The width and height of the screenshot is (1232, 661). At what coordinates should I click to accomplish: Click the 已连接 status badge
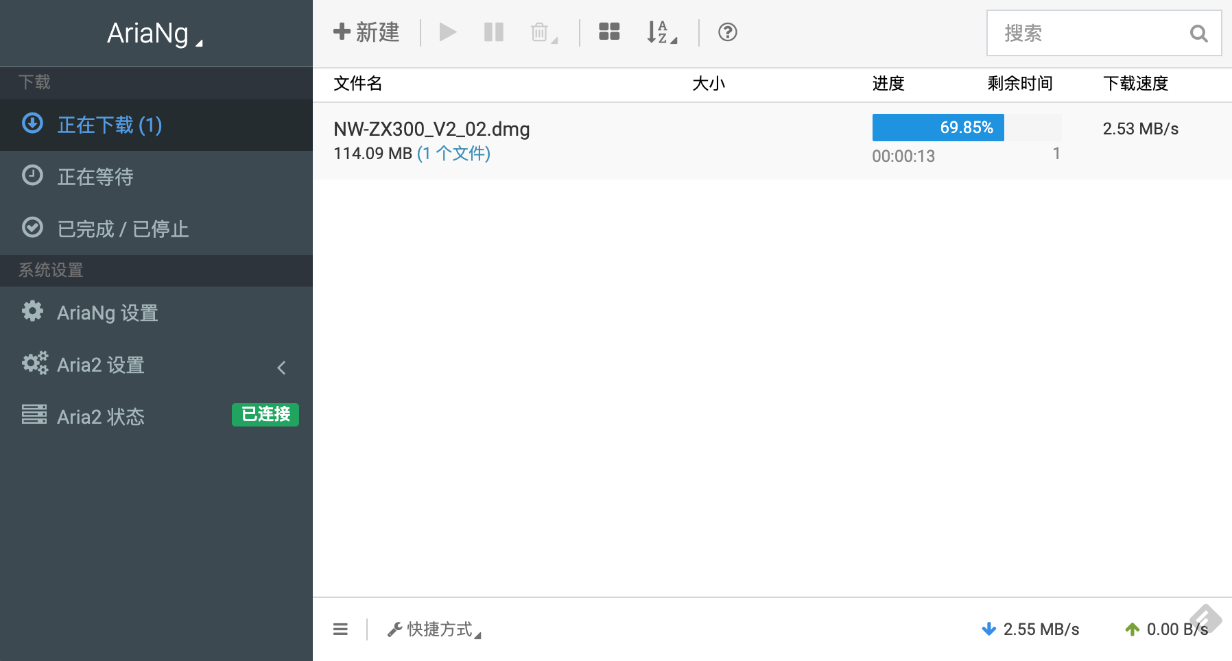(265, 415)
